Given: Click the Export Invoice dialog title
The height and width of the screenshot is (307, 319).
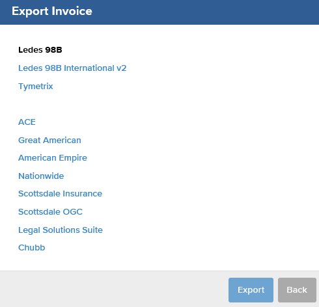Looking at the screenshot, I should tap(52, 11).
